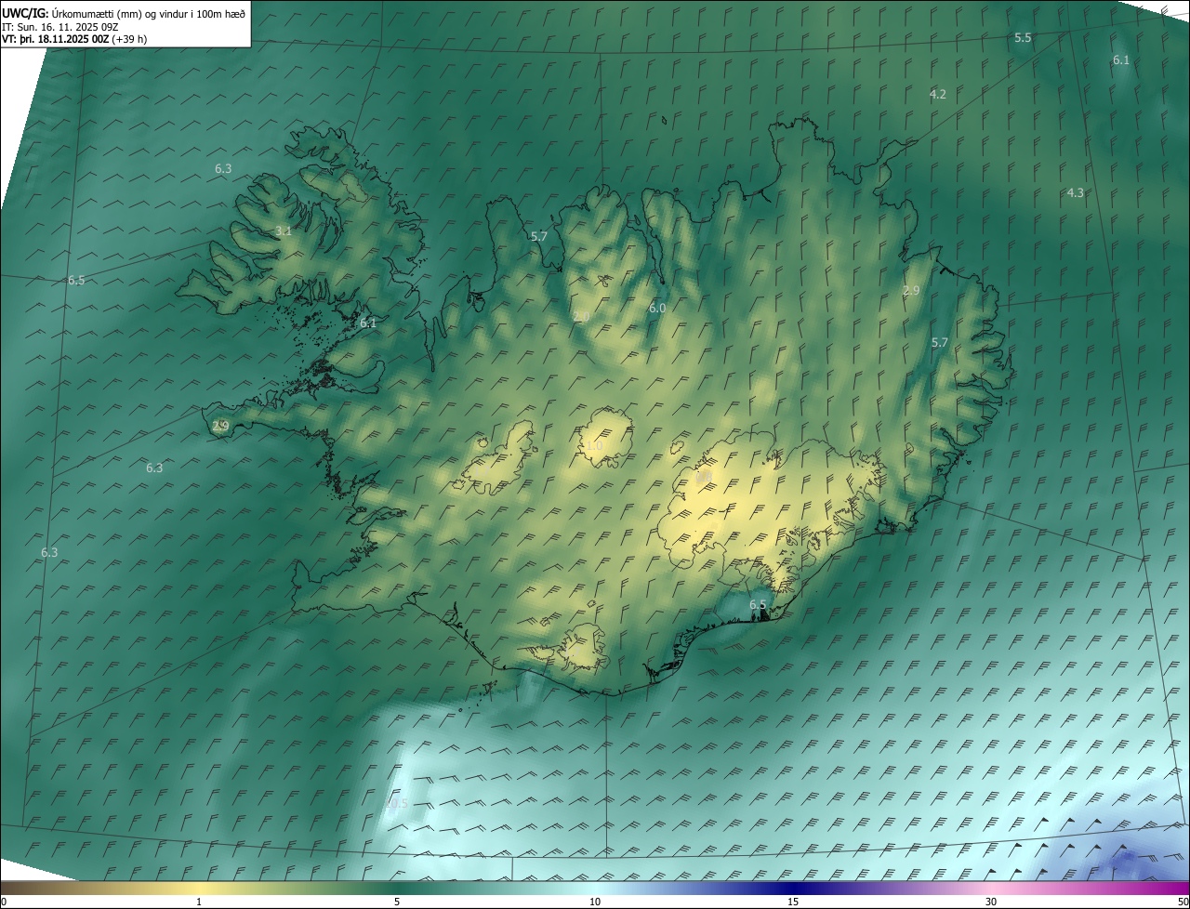Click the faint 10.5 value label offshore

pyautogui.click(x=397, y=804)
